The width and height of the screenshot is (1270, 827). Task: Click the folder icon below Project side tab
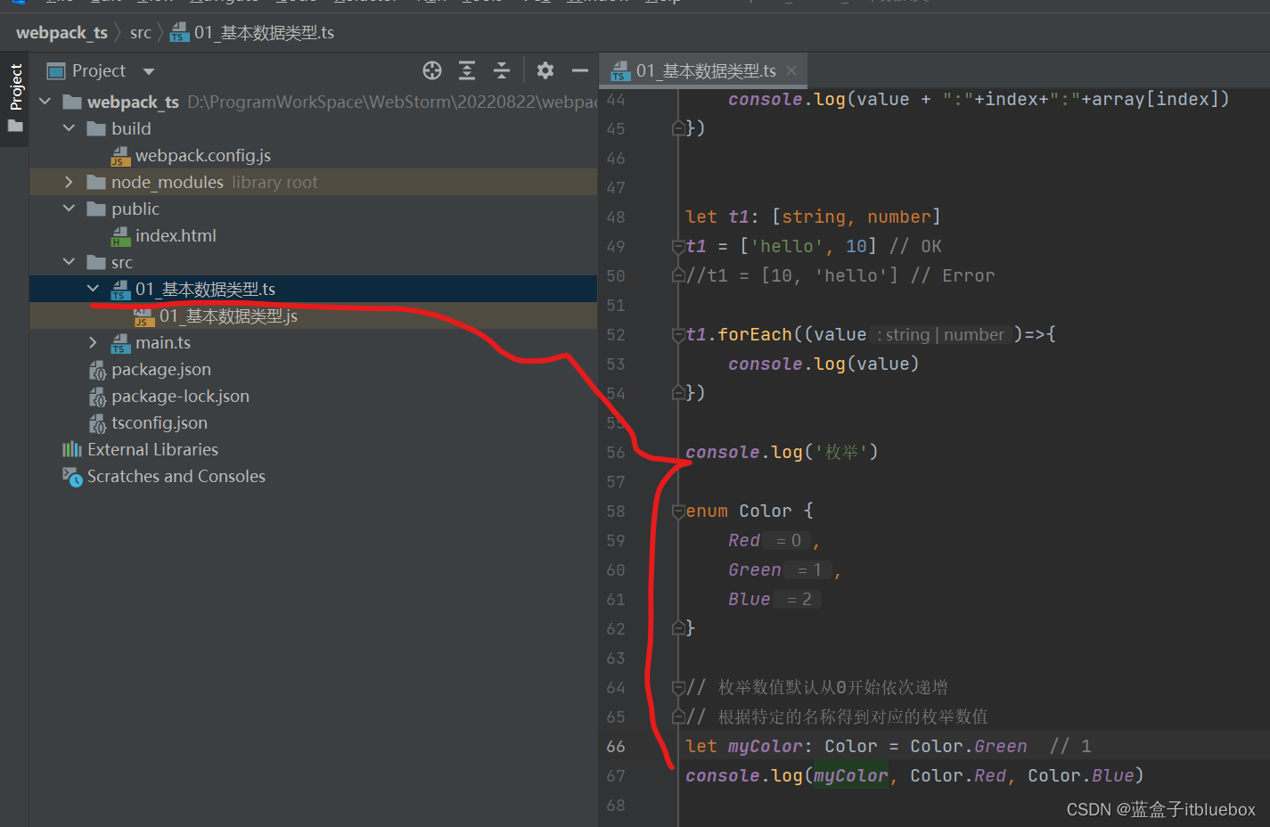(x=15, y=126)
